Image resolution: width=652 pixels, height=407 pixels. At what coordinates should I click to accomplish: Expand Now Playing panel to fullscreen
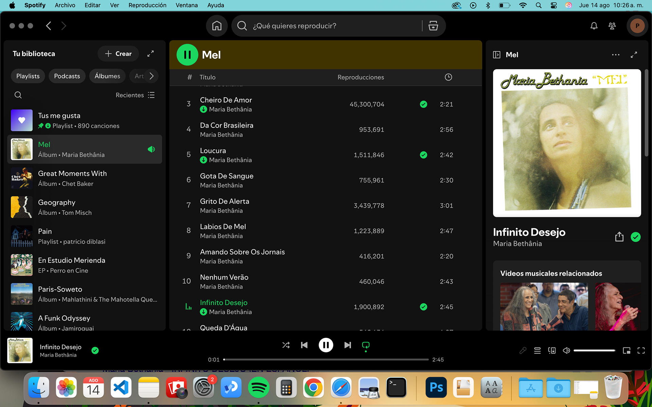[x=634, y=55]
